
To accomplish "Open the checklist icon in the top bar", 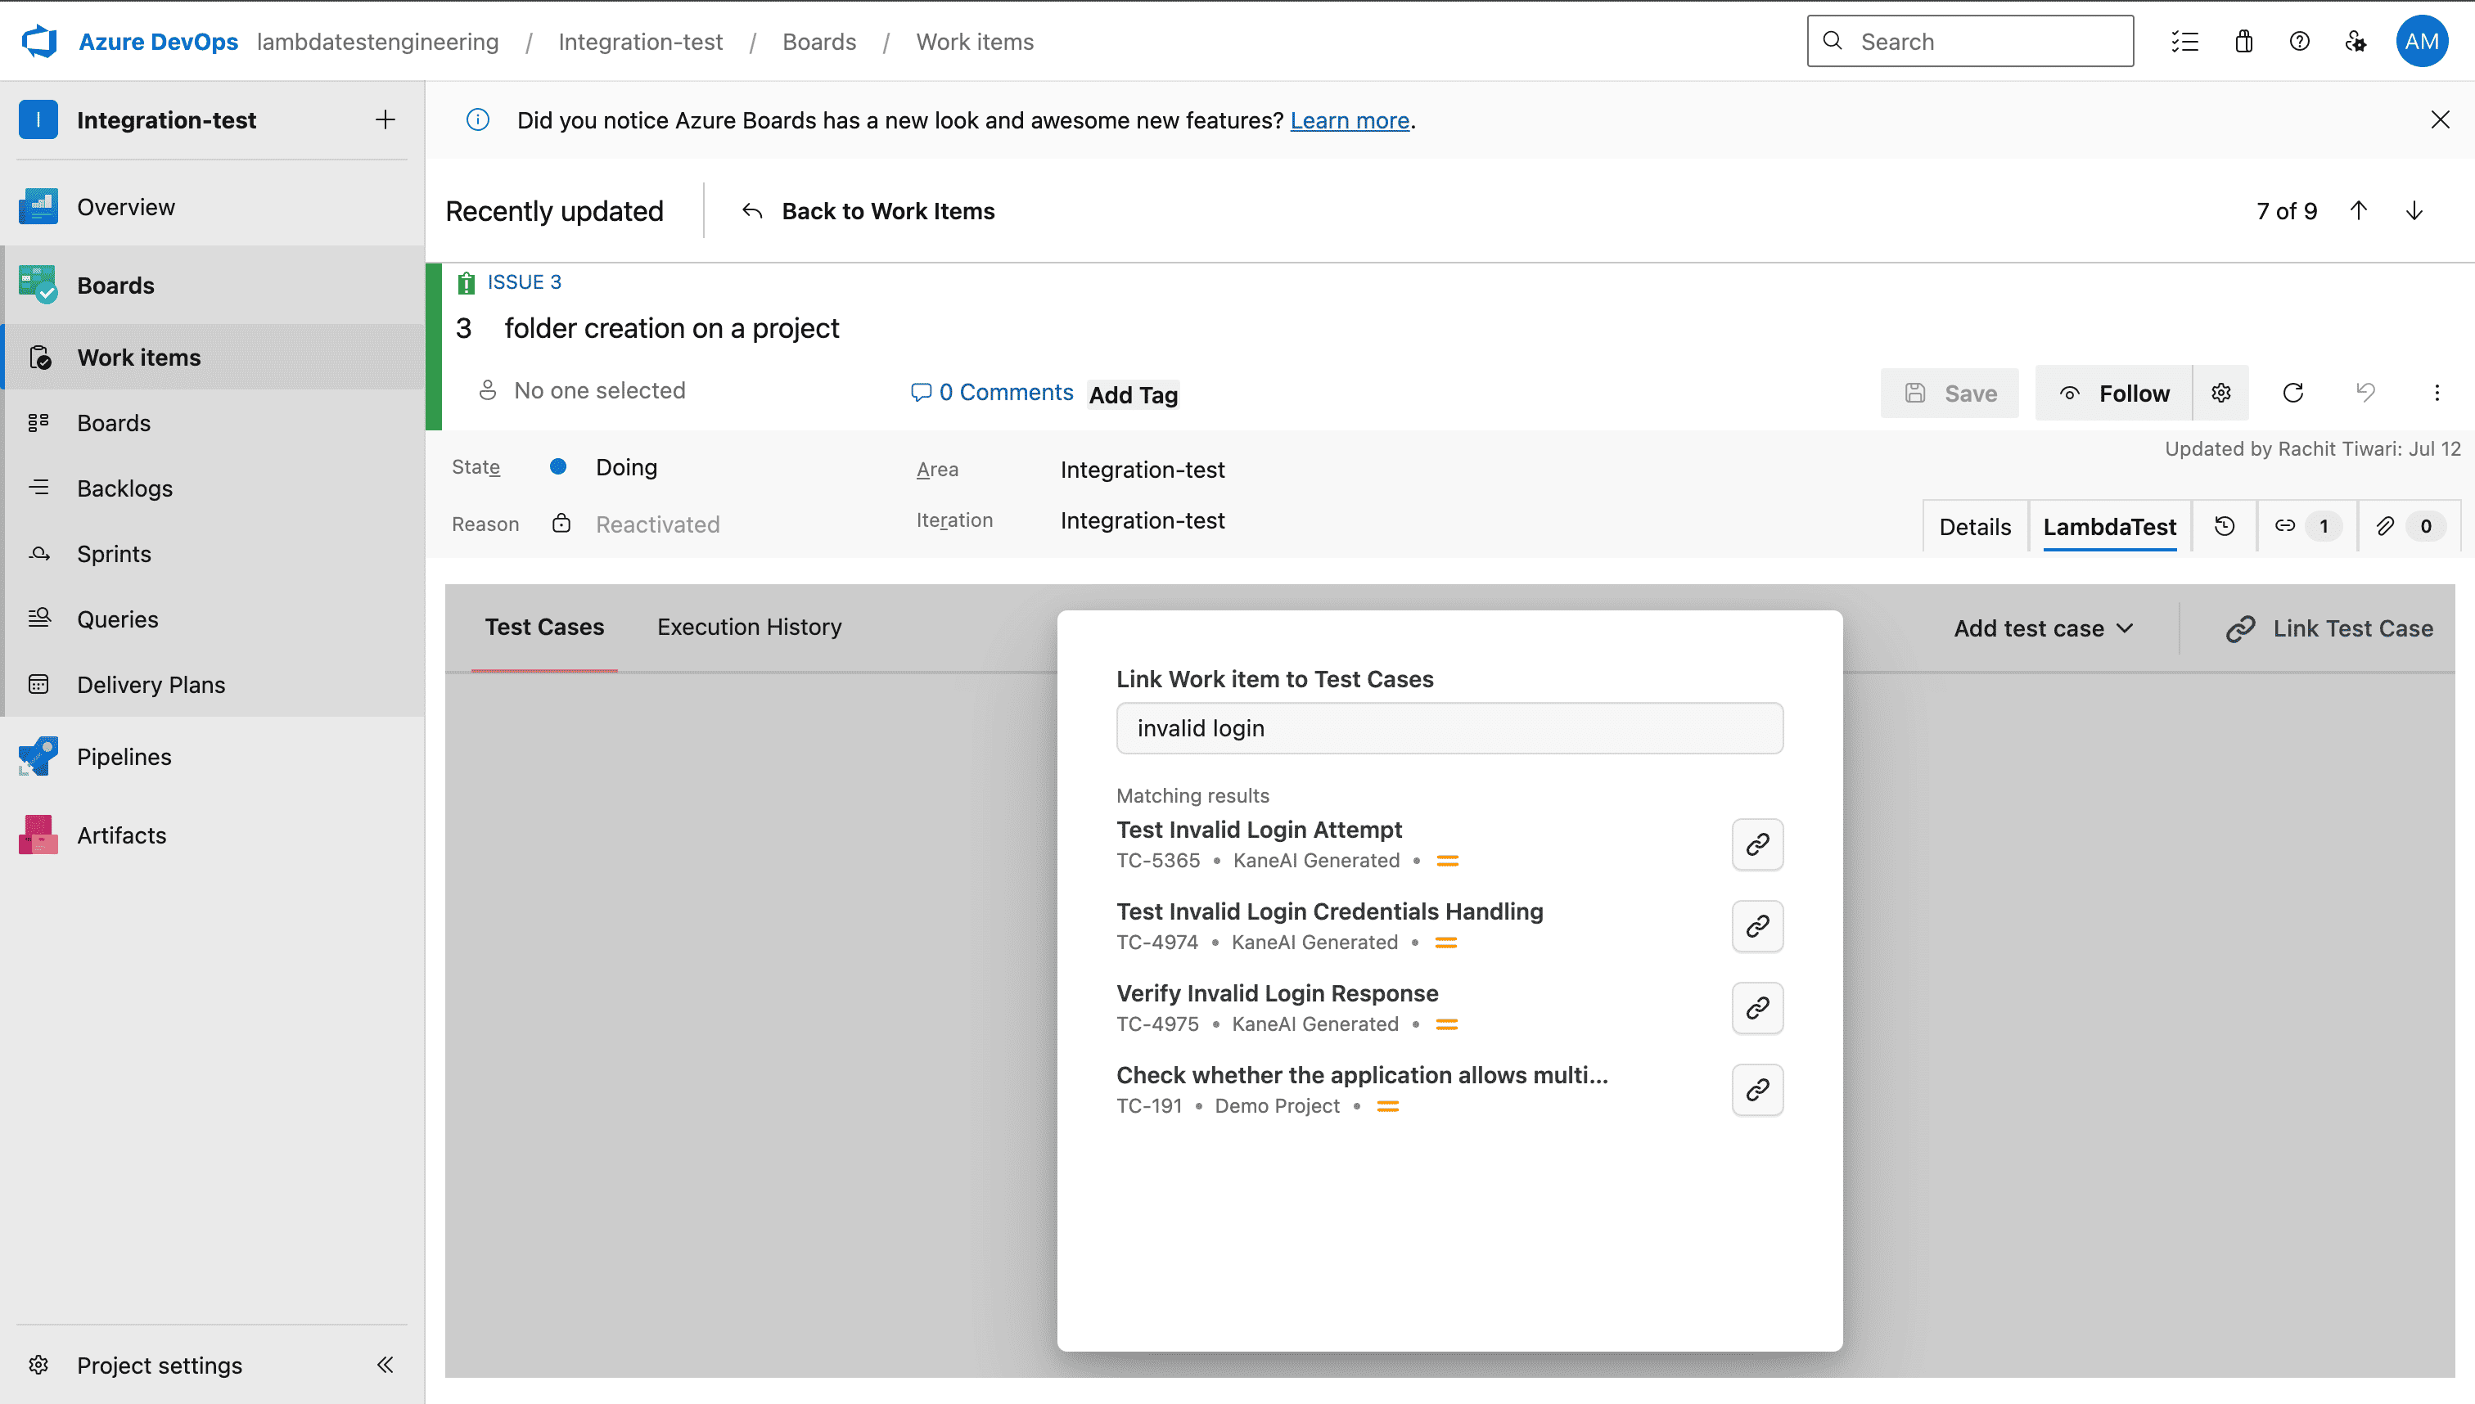I will [x=2184, y=41].
